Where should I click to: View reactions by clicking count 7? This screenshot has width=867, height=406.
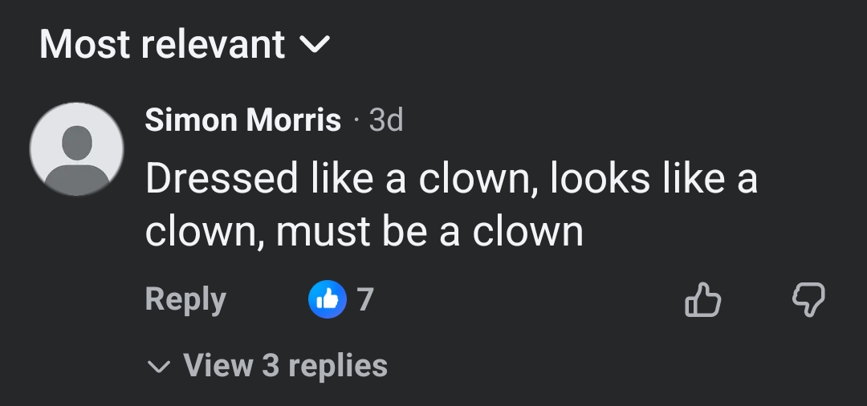365,300
